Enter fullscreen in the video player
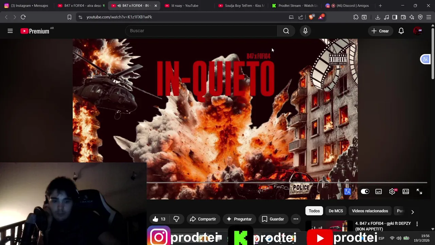The width and height of the screenshot is (435, 245). [x=419, y=192]
